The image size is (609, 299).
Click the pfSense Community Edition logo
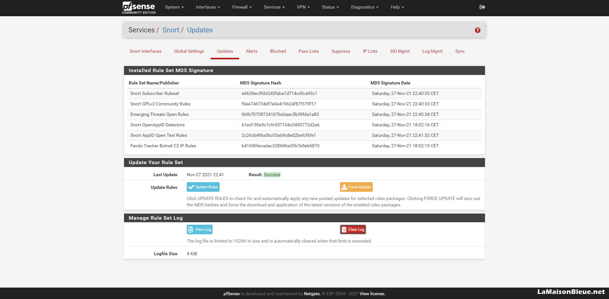click(139, 8)
